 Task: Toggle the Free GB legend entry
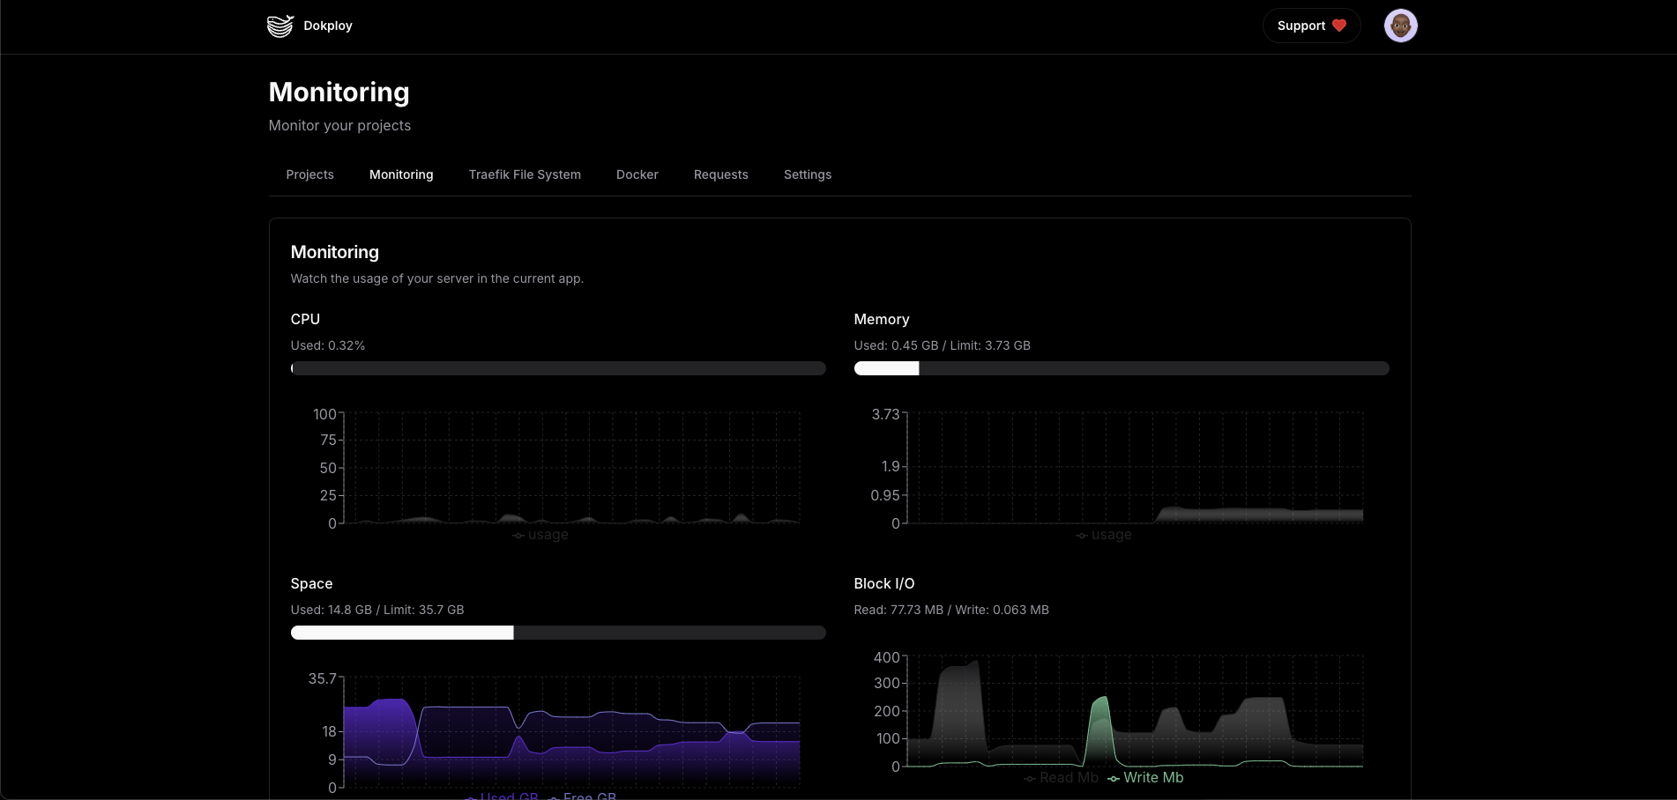click(x=582, y=796)
